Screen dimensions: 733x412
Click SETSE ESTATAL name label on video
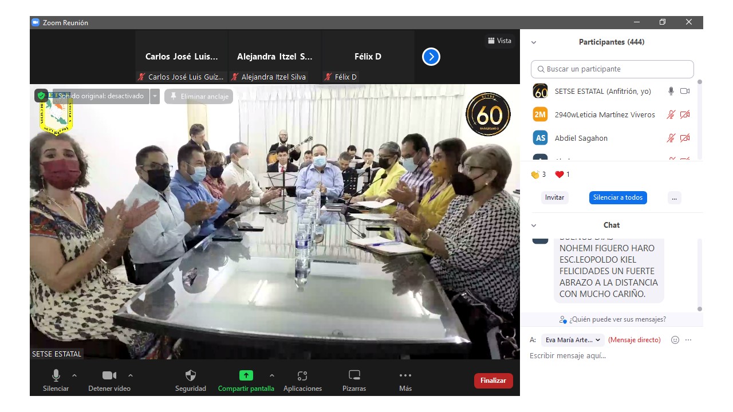[x=57, y=354]
